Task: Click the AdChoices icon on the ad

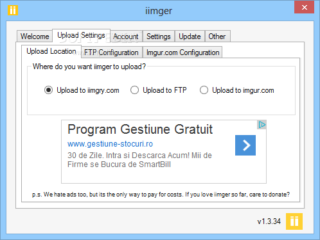Action: click(x=262, y=125)
